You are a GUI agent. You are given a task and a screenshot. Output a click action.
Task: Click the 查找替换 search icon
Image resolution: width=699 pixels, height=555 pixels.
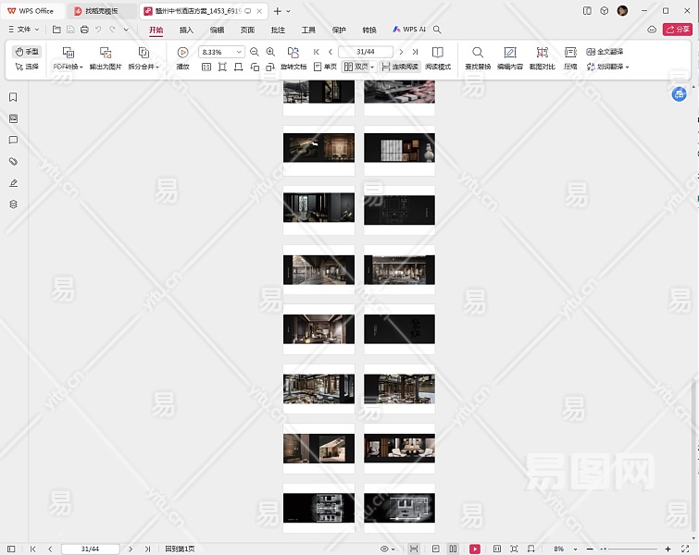478,53
